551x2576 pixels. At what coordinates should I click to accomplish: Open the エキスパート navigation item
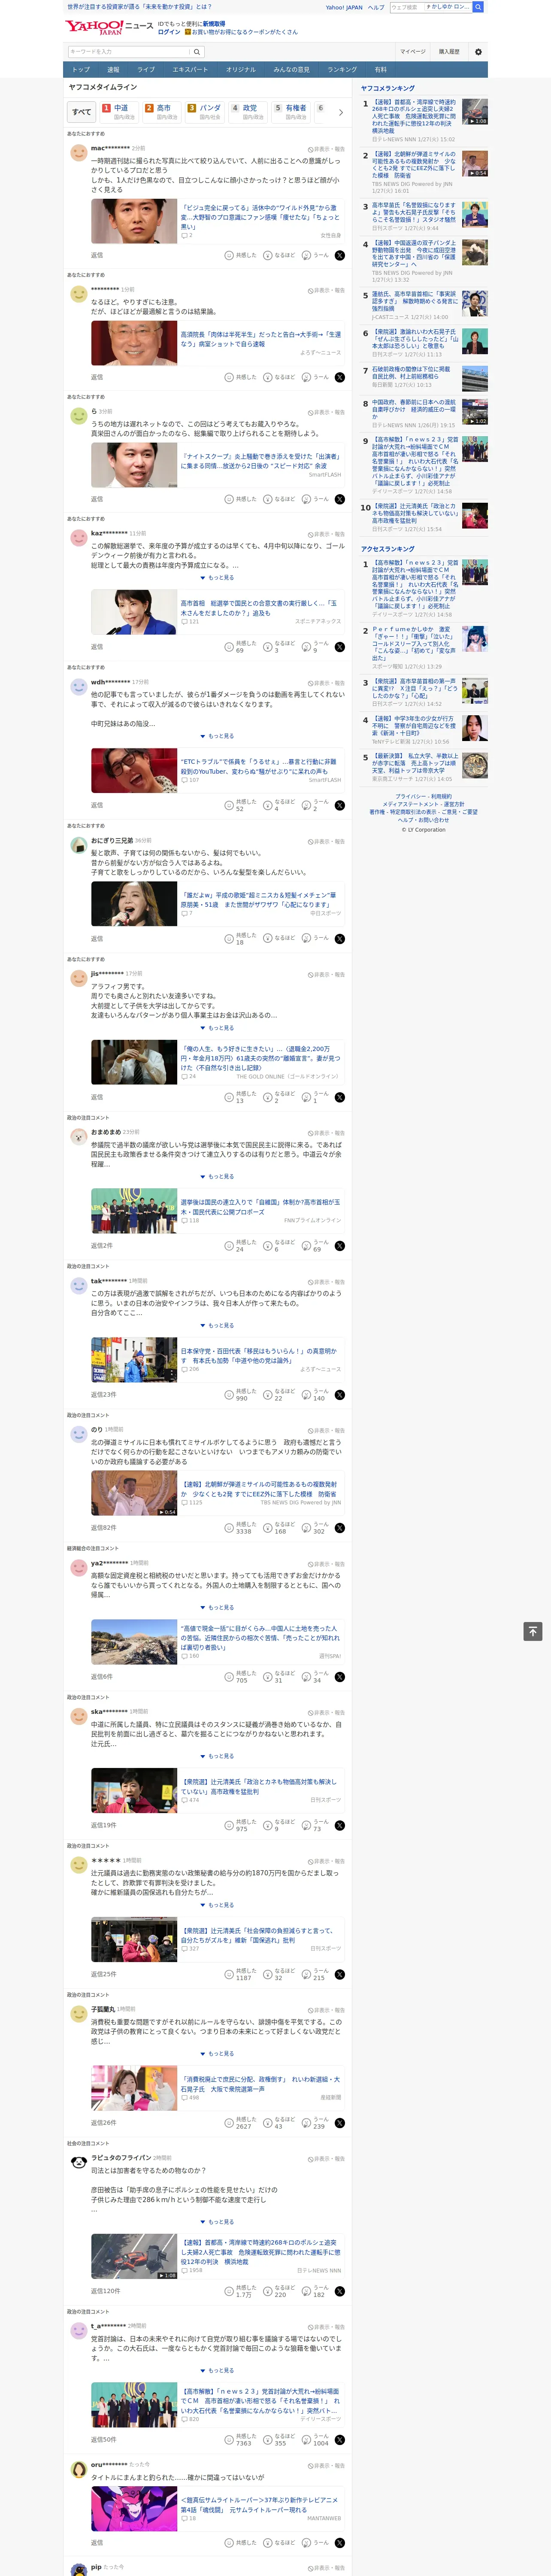(190, 69)
